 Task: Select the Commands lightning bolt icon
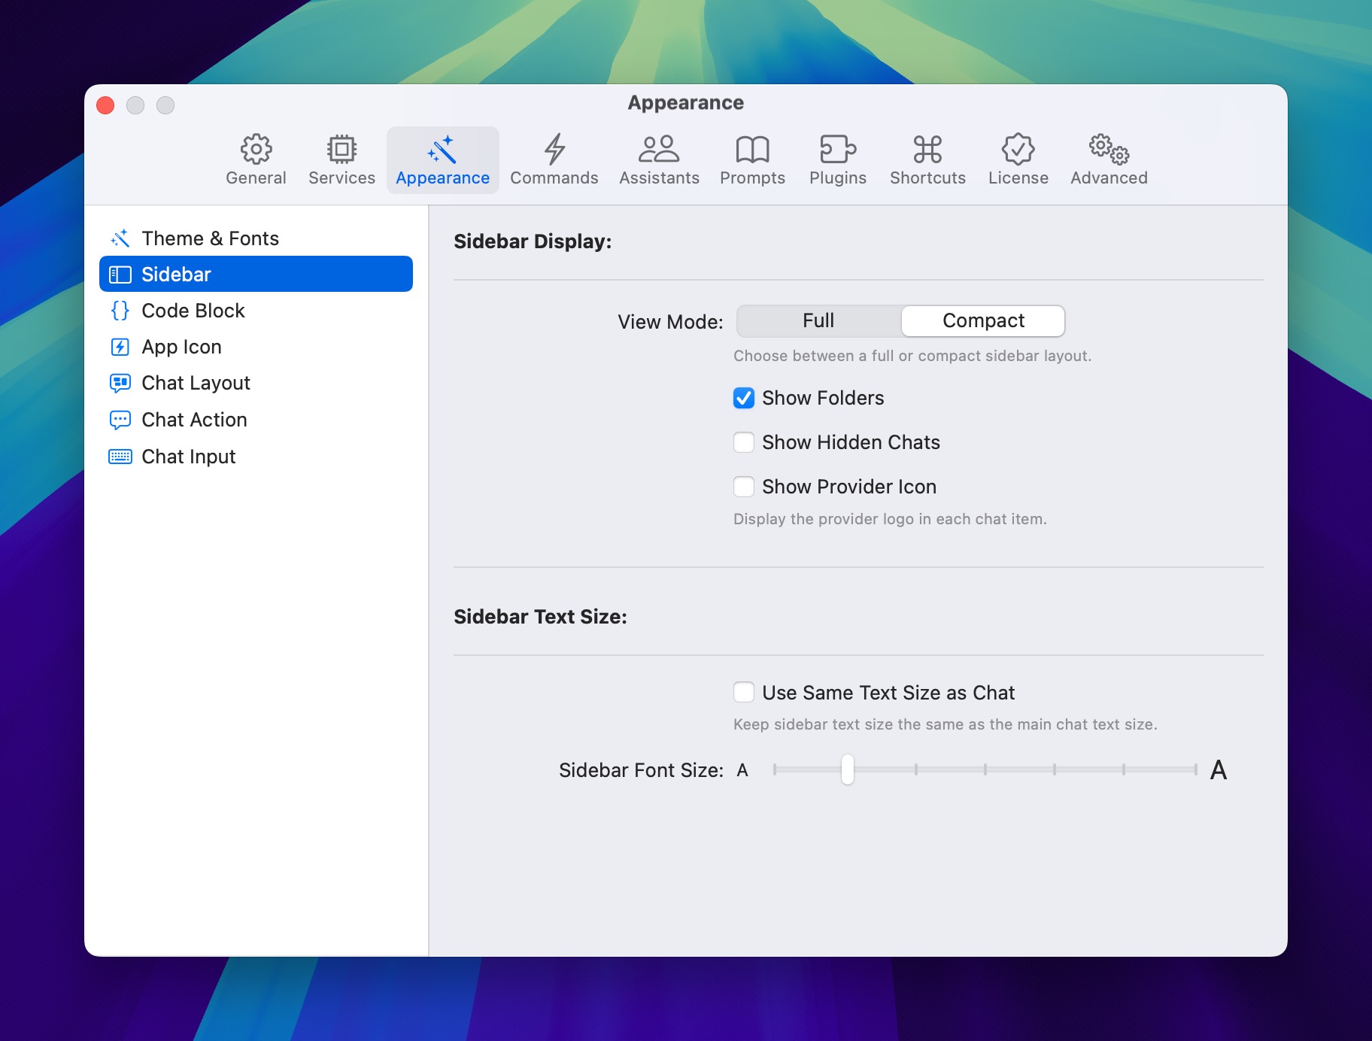click(554, 150)
